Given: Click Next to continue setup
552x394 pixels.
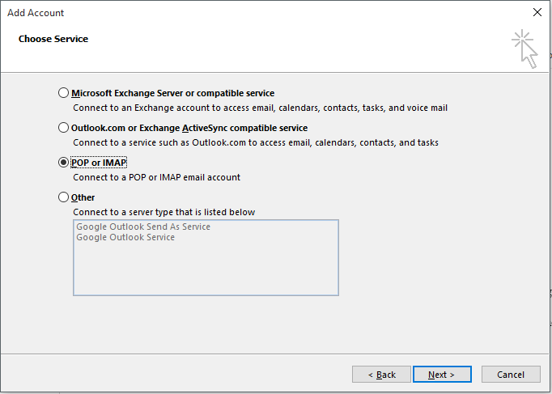Looking at the screenshot, I should coord(442,375).
